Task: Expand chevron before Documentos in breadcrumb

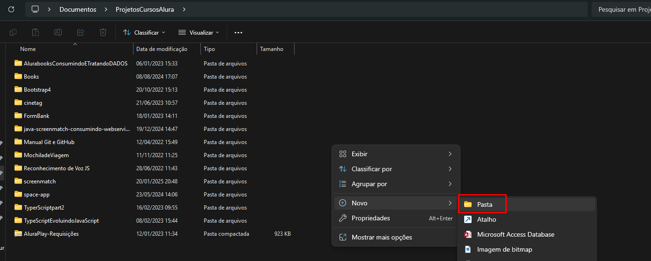Action: click(49, 9)
